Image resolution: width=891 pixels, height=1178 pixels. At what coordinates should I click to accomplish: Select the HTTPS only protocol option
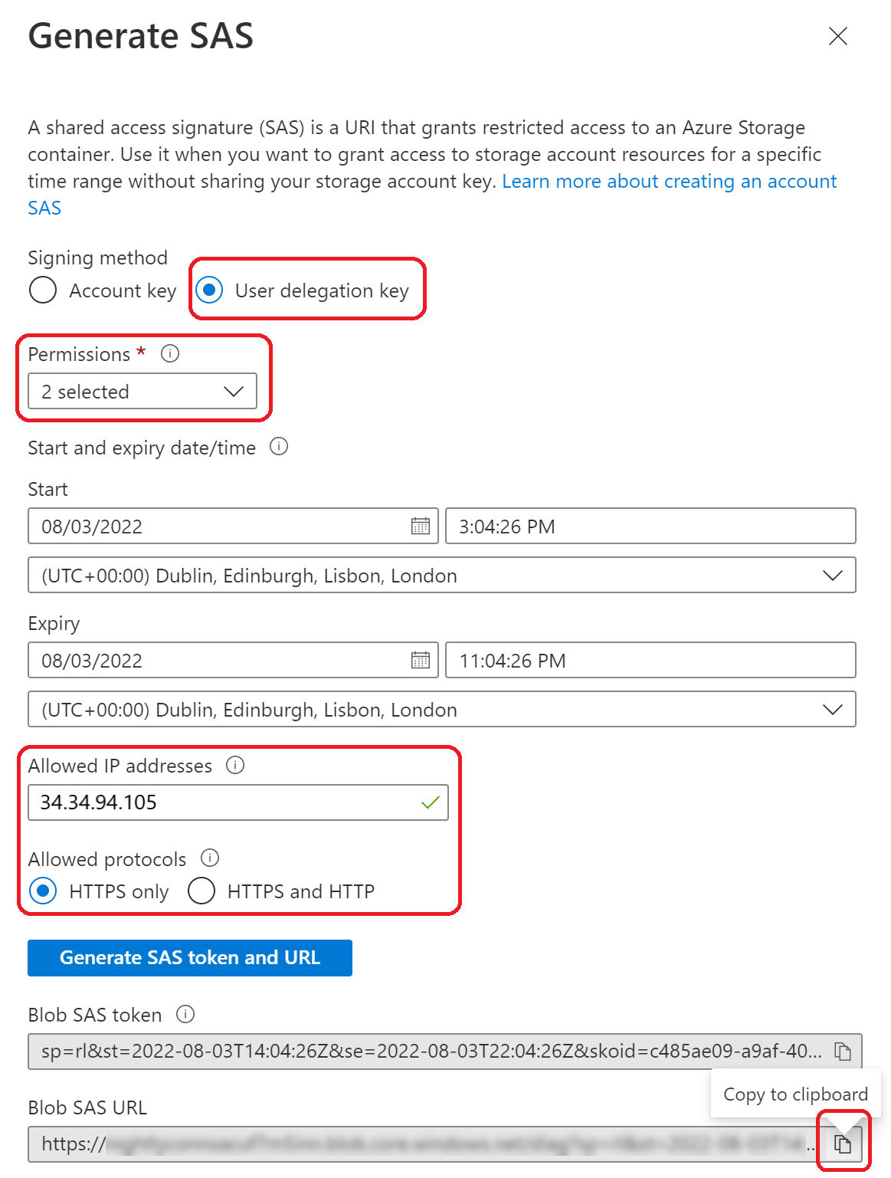pos(43,891)
